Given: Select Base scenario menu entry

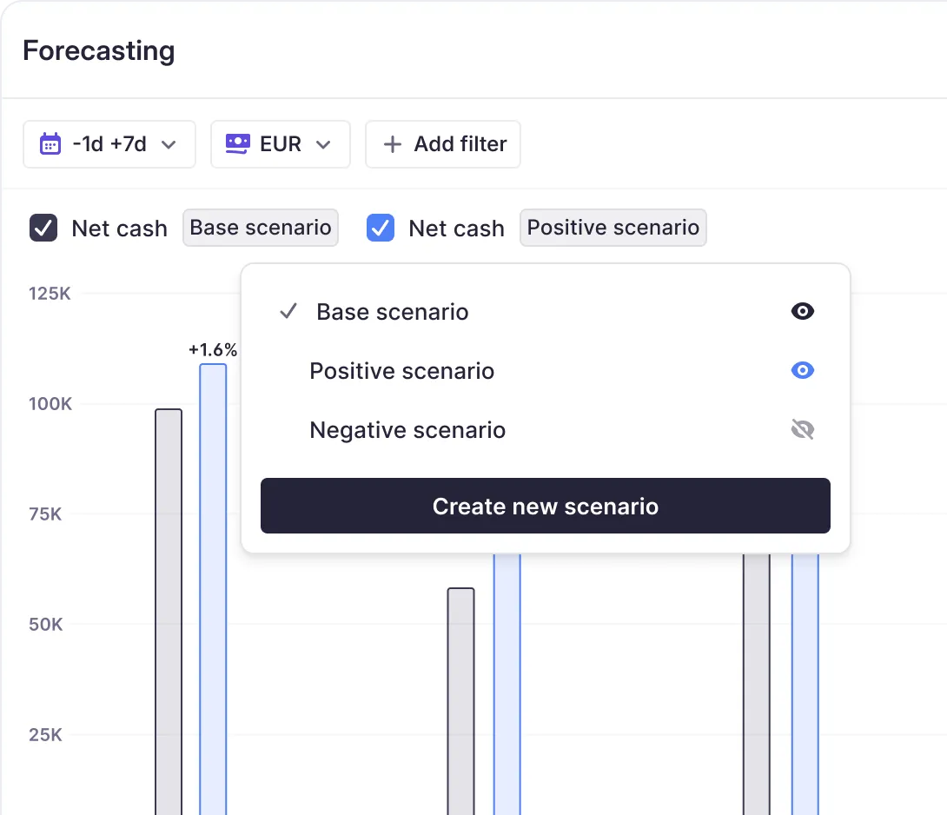Looking at the screenshot, I should [393, 312].
